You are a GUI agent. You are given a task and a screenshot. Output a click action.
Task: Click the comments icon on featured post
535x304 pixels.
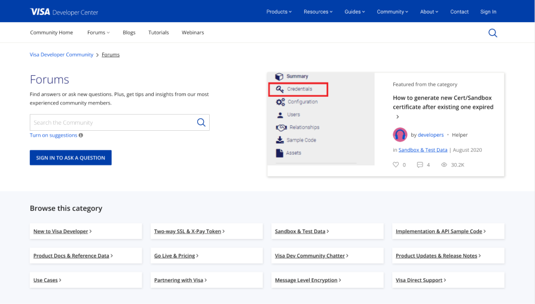(x=420, y=165)
